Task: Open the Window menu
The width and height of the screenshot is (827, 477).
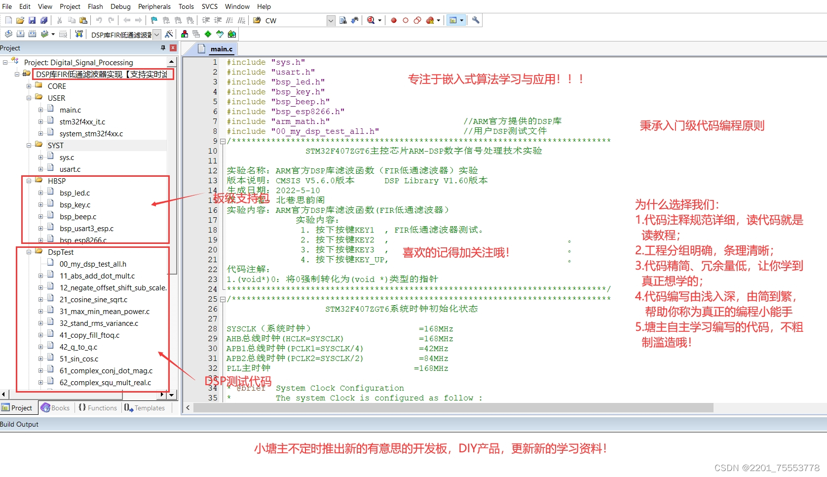Action: (237, 6)
